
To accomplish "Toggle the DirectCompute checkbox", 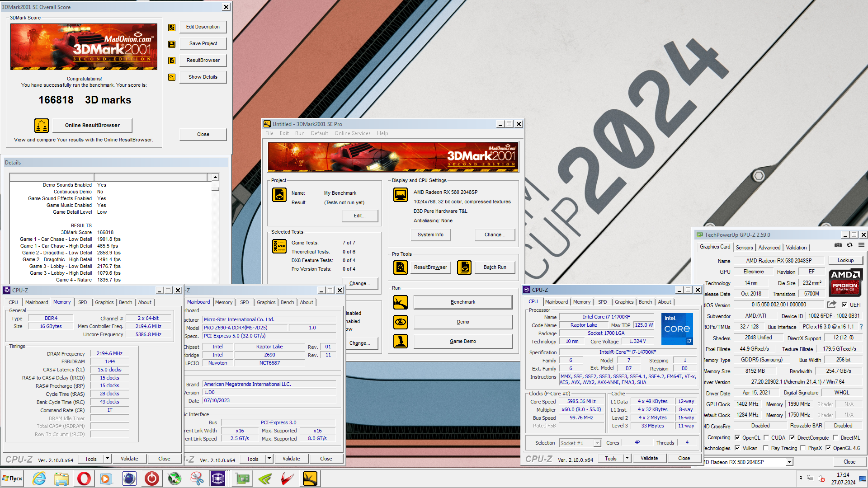I will [792, 438].
